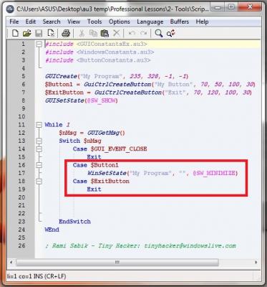This screenshot has height=287, width=267.
Task: Click line number 10 in margin
Action: tap(21, 117)
